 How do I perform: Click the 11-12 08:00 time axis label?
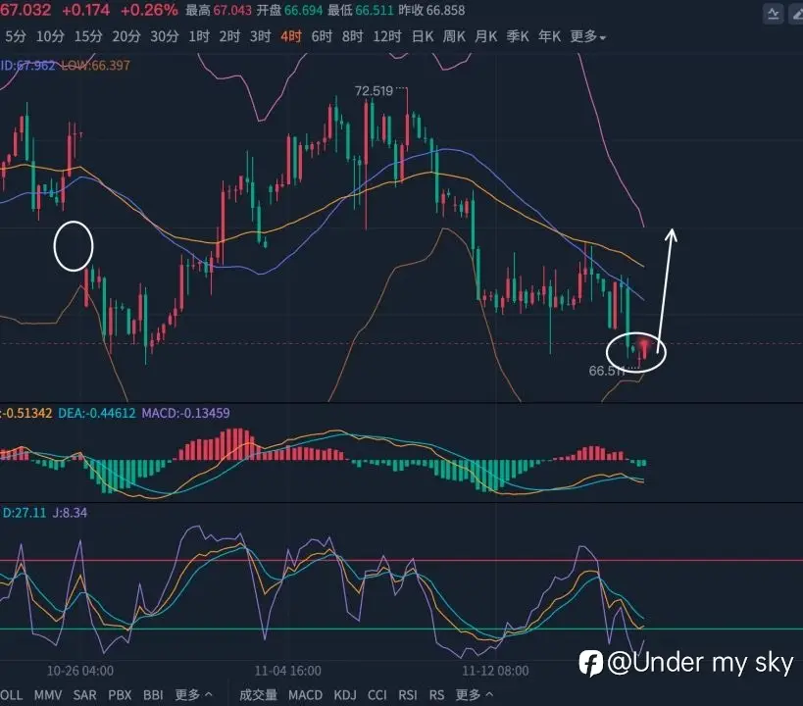(495, 671)
